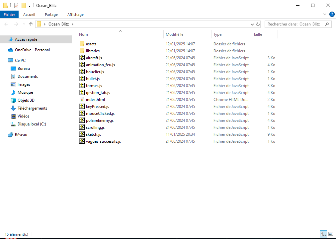Click the New Folder quick access icon
Viewport: 336px width, 239px height.
click(23, 5)
